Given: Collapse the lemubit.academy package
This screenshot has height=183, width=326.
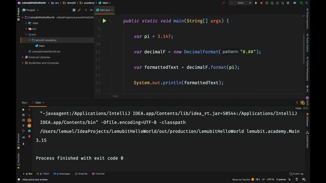Looking at the screenshot, I should tap(30, 40).
